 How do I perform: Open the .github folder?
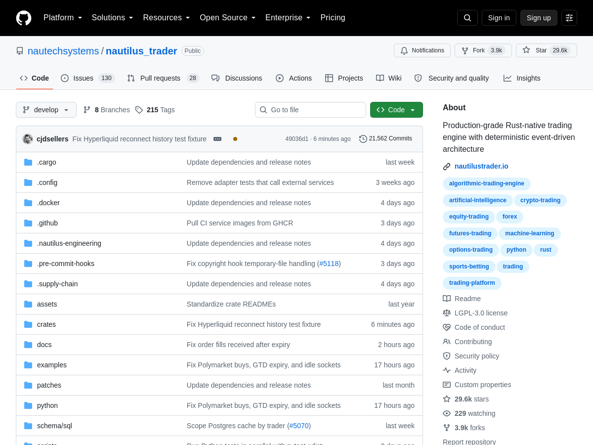point(47,223)
